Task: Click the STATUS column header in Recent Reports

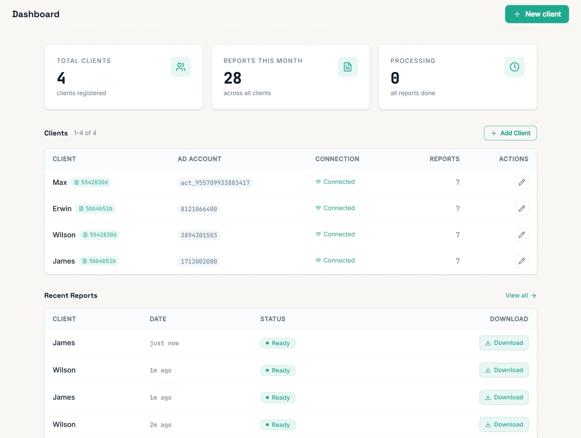Action: point(273,319)
